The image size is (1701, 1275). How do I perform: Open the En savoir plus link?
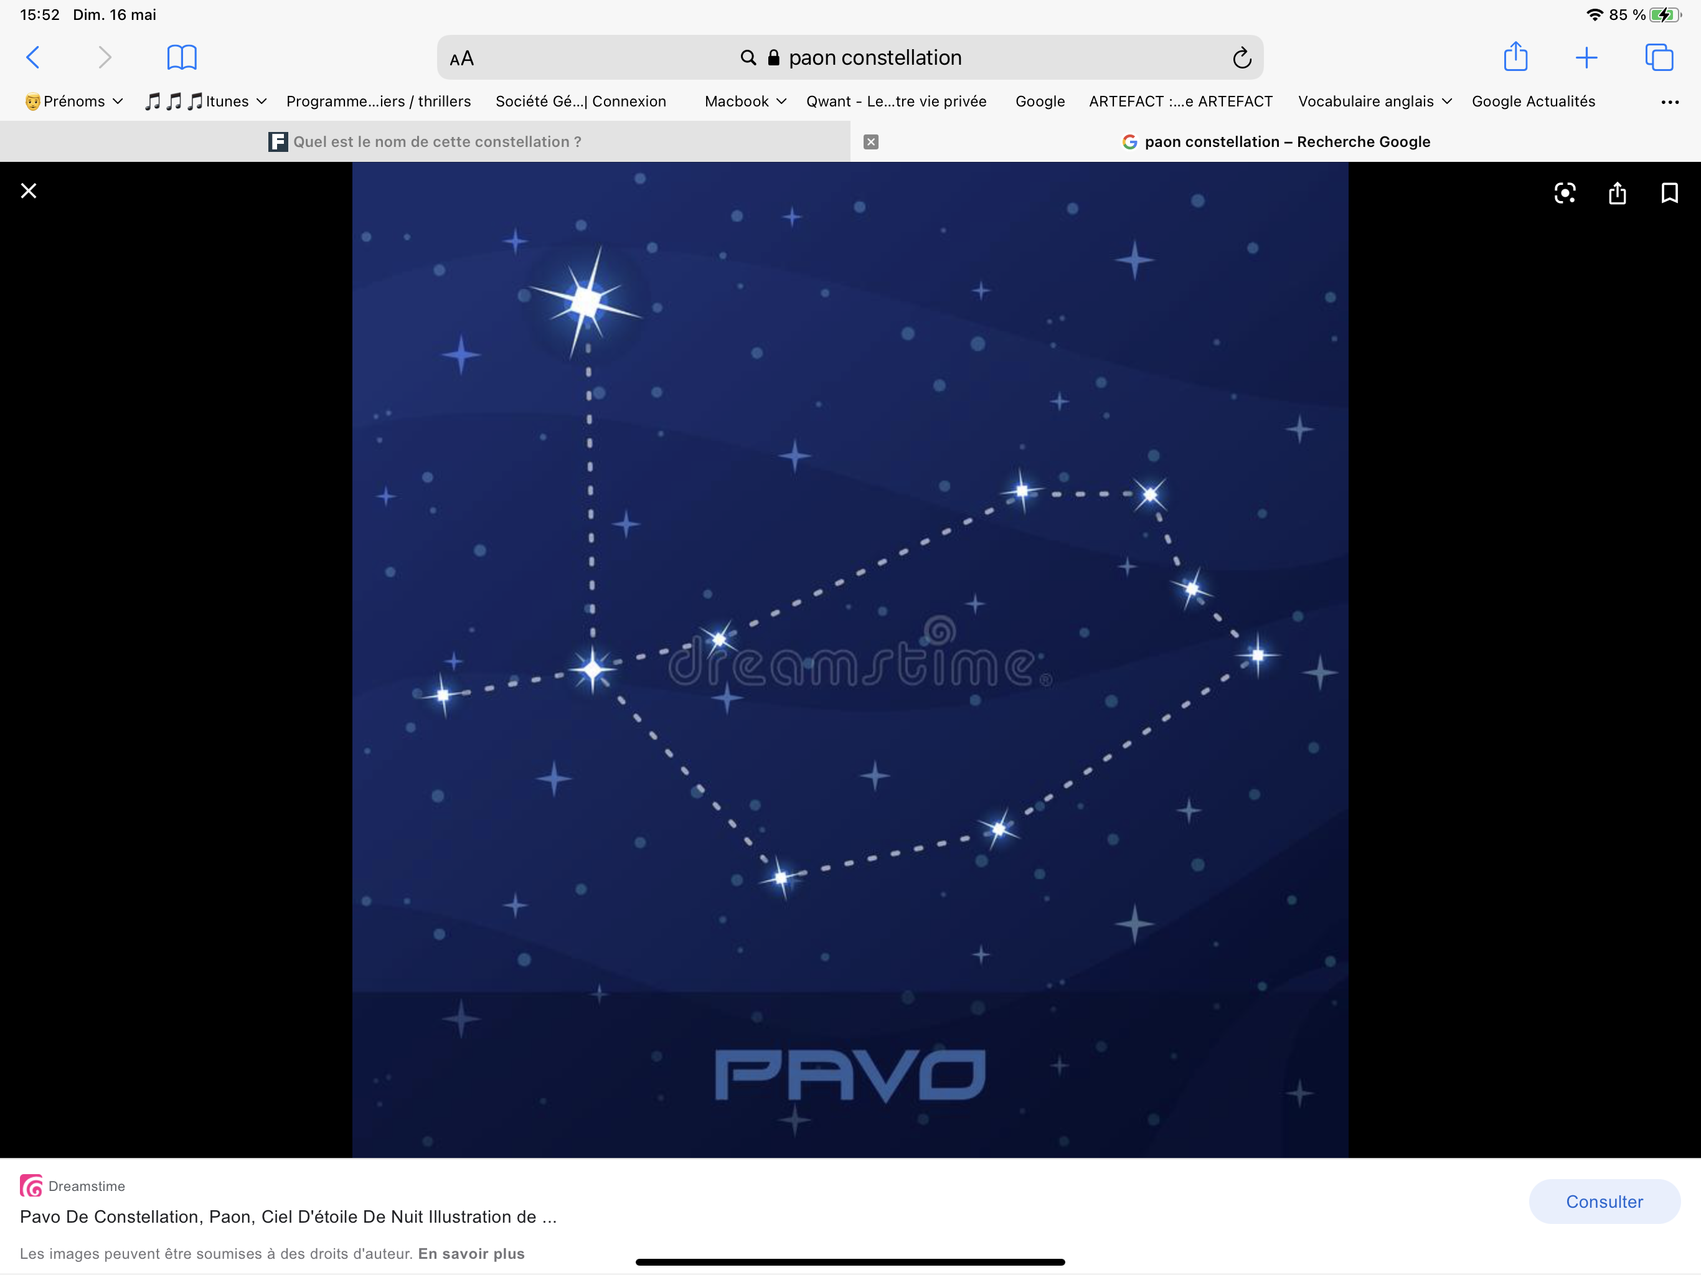point(471,1253)
